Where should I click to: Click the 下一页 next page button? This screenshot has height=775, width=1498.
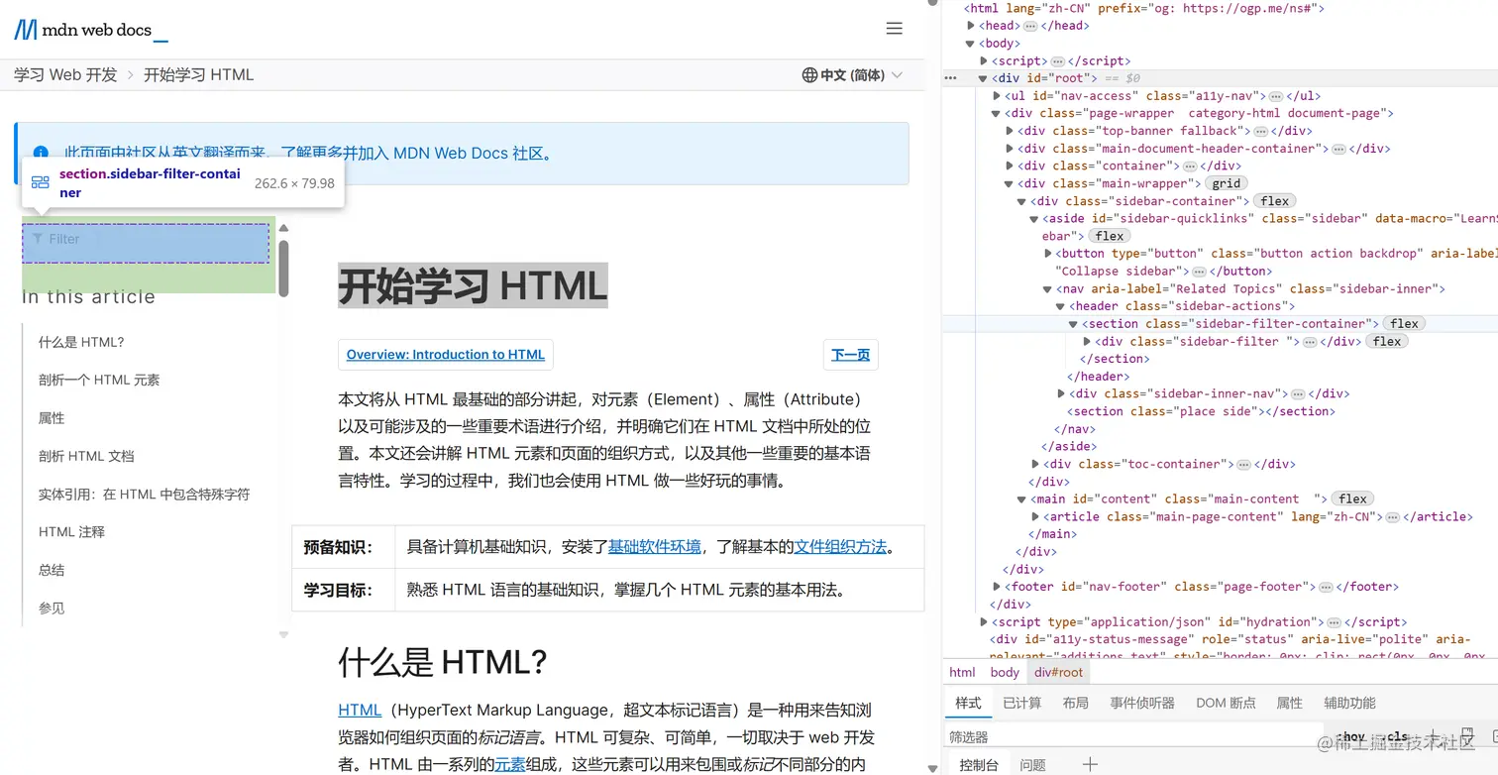point(850,355)
